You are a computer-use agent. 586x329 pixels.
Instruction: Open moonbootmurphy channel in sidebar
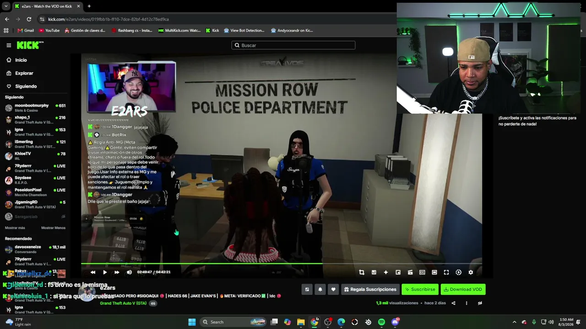point(35,108)
